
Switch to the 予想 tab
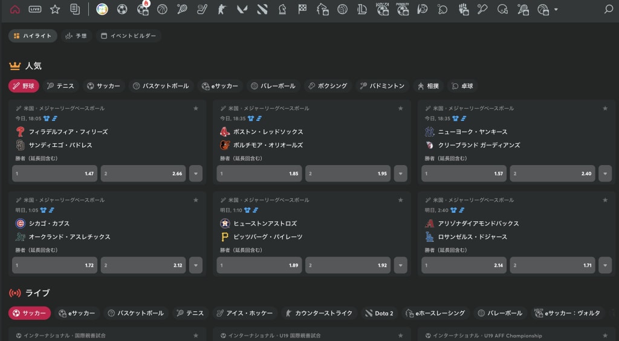pos(76,36)
